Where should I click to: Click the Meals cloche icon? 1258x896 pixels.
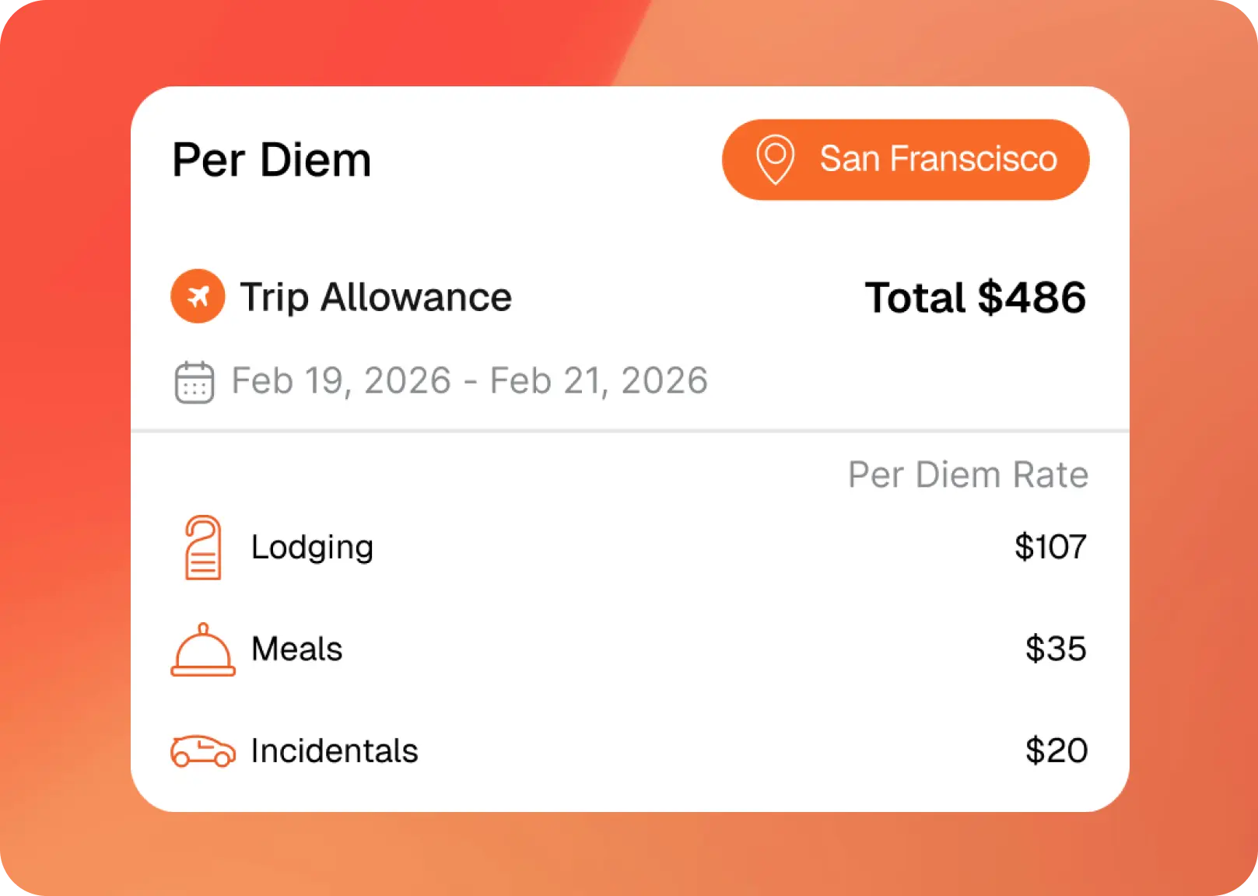click(x=202, y=649)
